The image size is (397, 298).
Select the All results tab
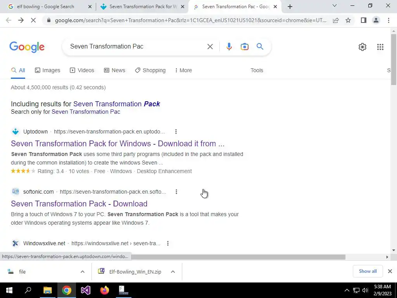(18, 71)
